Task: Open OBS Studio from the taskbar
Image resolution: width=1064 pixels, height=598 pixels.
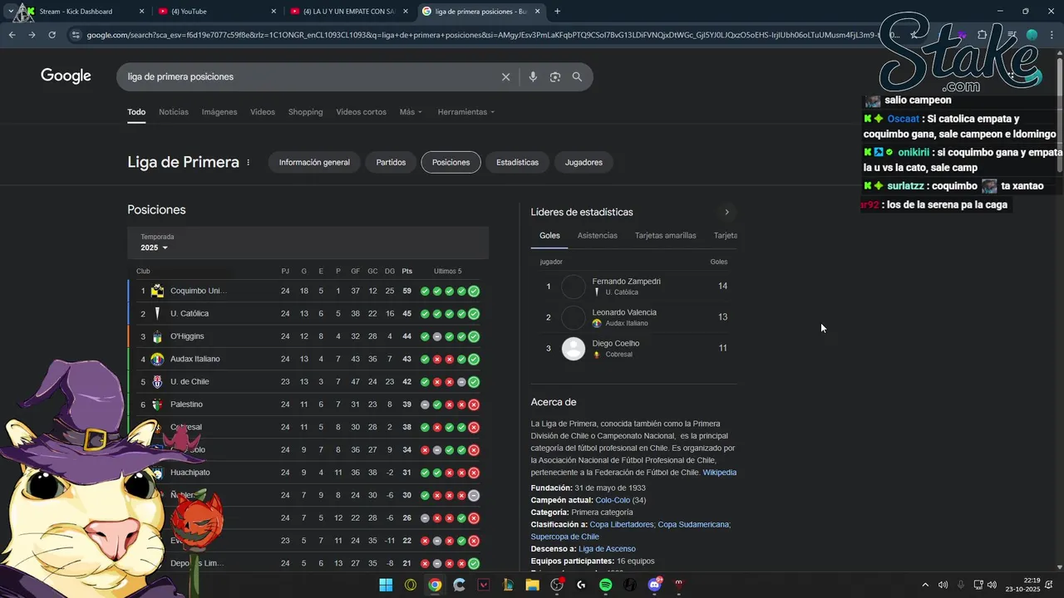Action: [x=557, y=585]
